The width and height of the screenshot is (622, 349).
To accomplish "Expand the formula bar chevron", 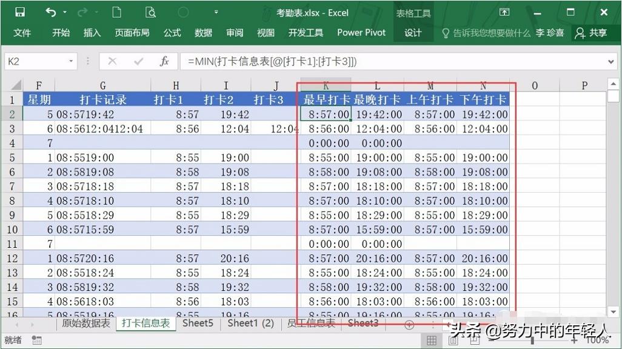I will pyautogui.click(x=610, y=61).
